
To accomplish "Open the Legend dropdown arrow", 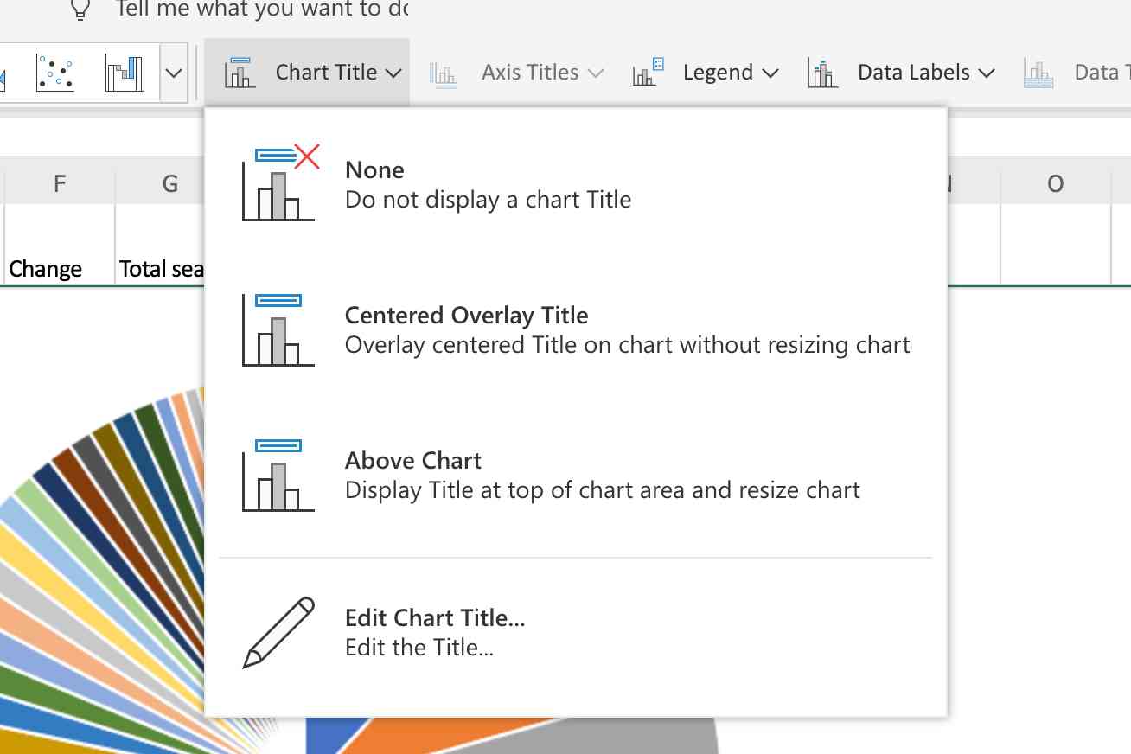I will click(770, 75).
